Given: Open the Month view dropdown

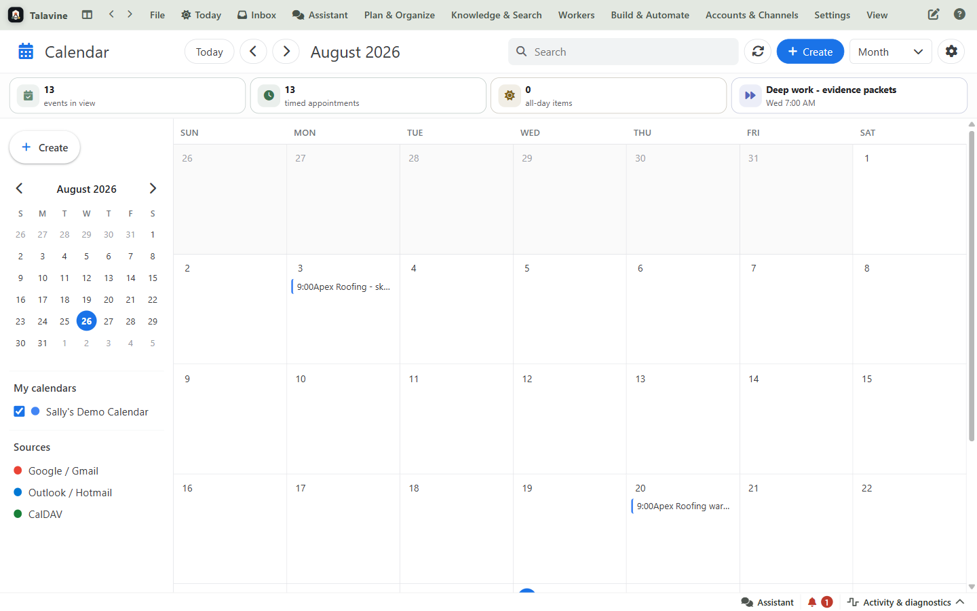Looking at the screenshot, I should pyautogui.click(x=890, y=52).
